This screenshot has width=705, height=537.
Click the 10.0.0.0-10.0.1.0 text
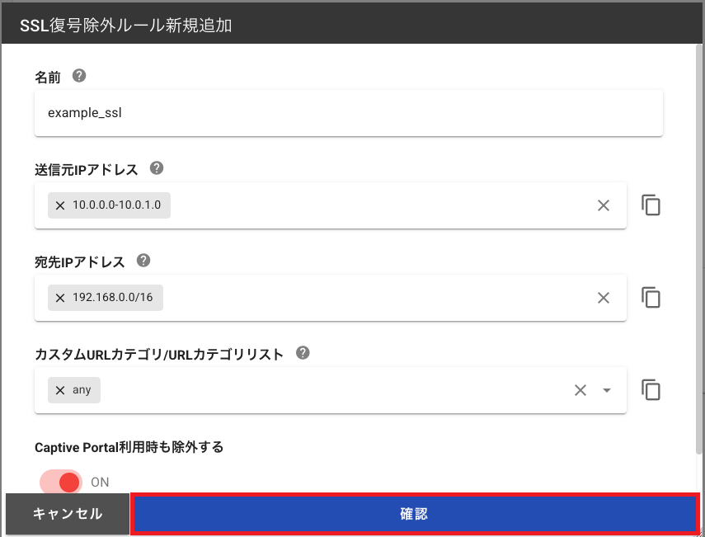point(116,205)
